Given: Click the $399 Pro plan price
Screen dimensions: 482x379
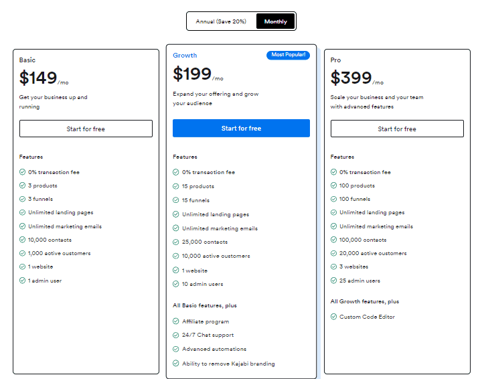Looking at the screenshot, I should pos(351,78).
